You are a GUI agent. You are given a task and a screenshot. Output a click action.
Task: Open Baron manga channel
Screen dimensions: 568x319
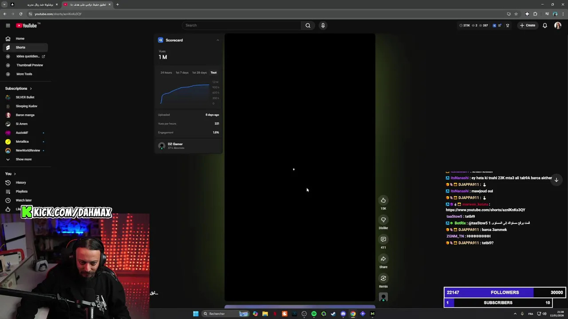pyautogui.click(x=25, y=115)
